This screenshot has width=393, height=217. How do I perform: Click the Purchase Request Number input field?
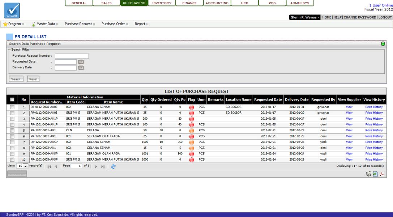(72, 56)
